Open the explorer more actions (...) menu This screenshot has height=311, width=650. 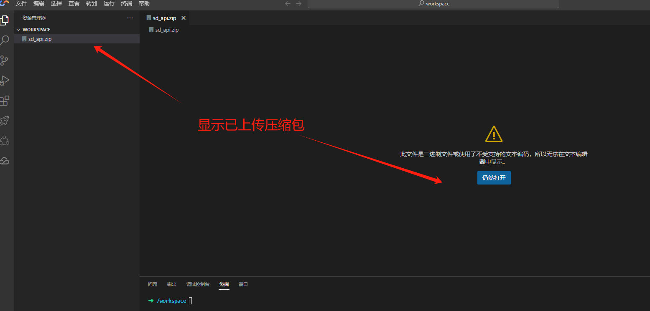tap(130, 18)
